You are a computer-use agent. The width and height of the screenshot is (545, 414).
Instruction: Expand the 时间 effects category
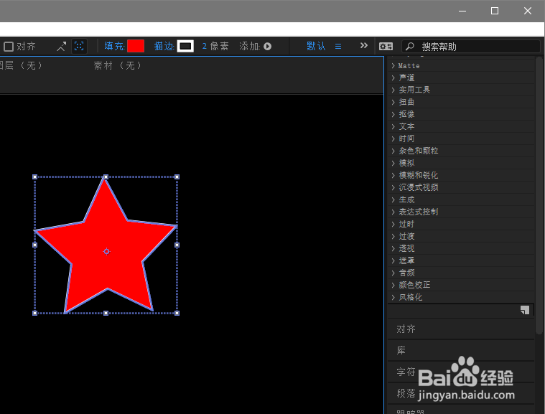(393, 138)
